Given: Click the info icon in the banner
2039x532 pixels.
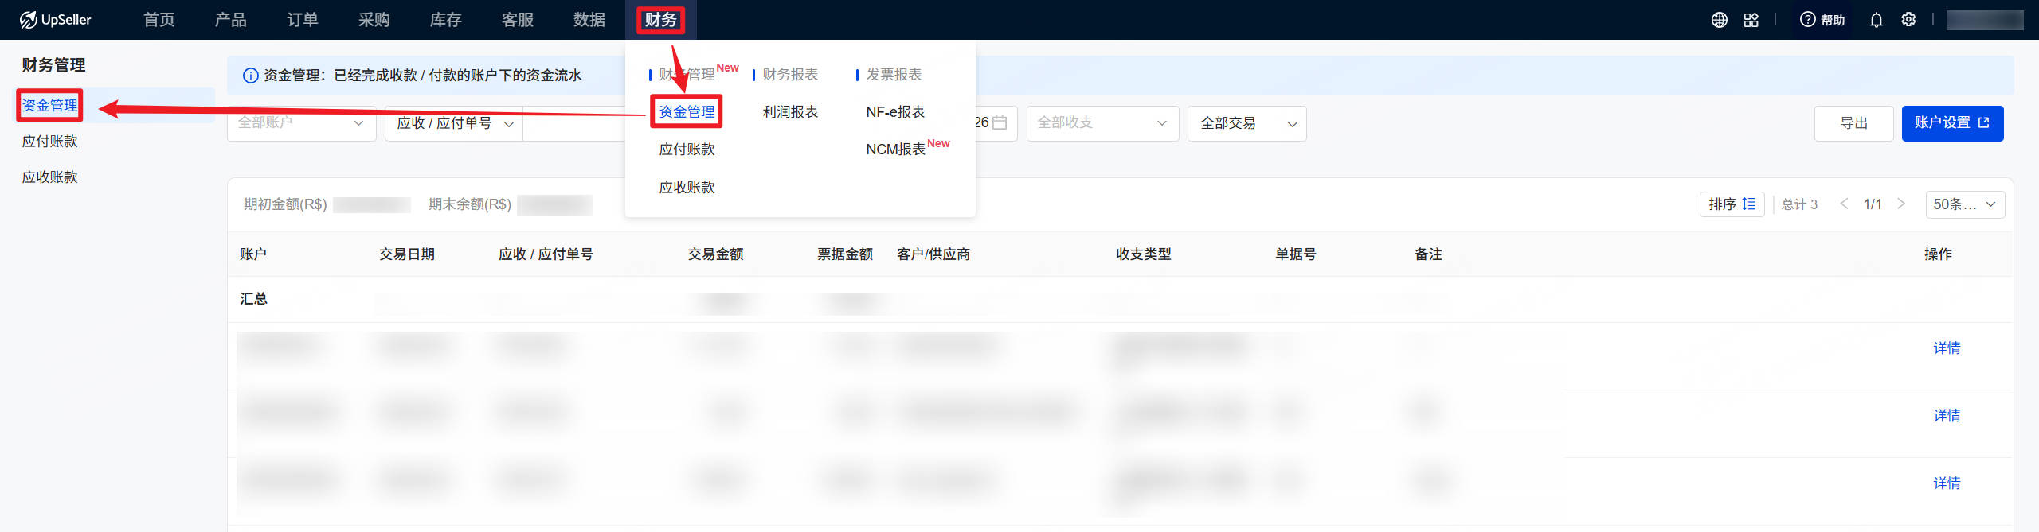Looking at the screenshot, I should tap(250, 76).
